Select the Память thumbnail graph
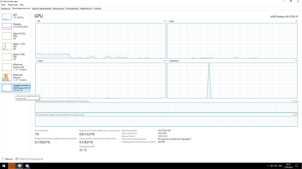The width and height of the screenshot is (302, 169). tap(7, 26)
